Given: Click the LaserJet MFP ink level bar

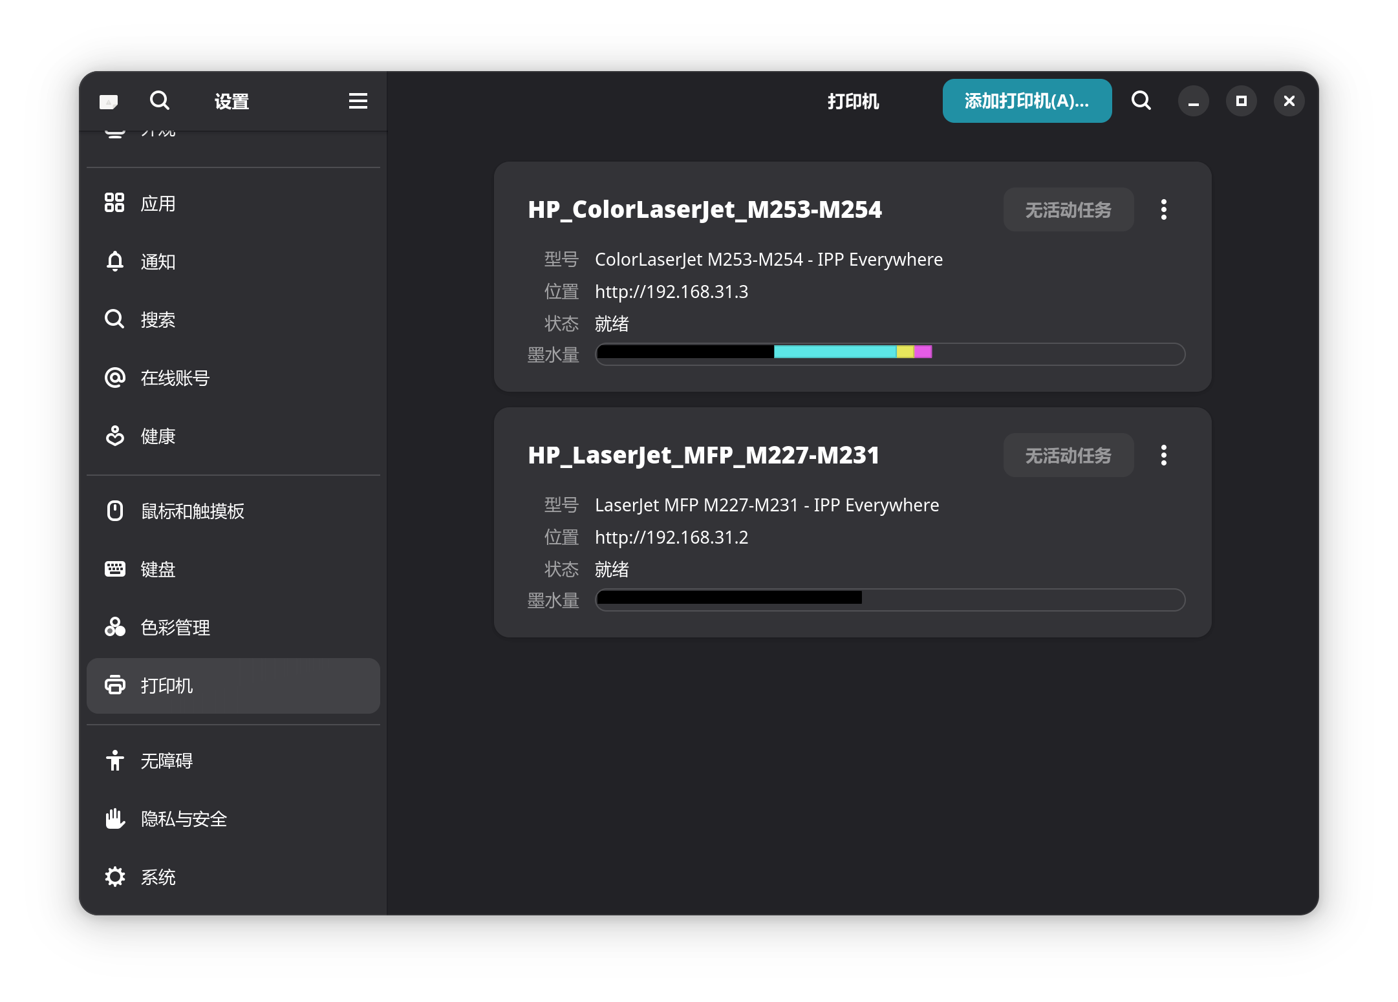Looking at the screenshot, I should [890, 599].
